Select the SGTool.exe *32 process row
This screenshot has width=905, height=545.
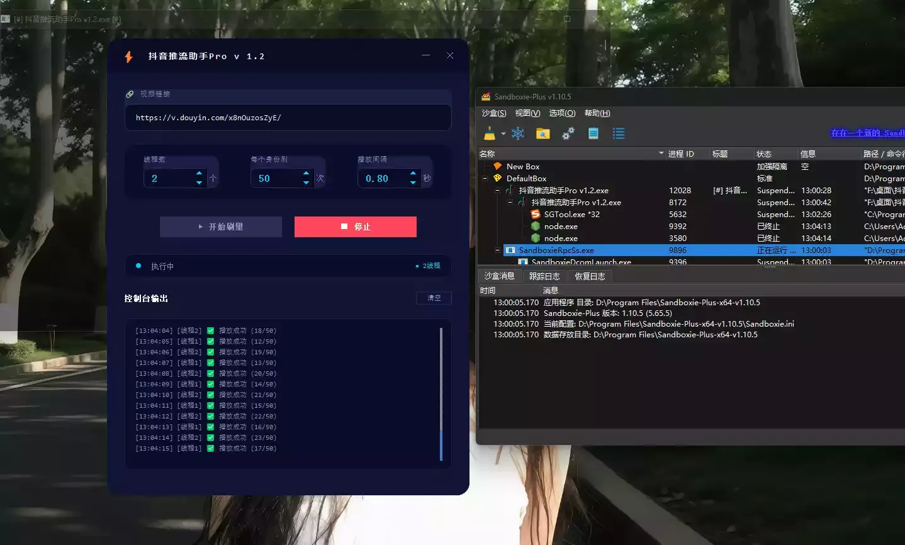(692, 214)
